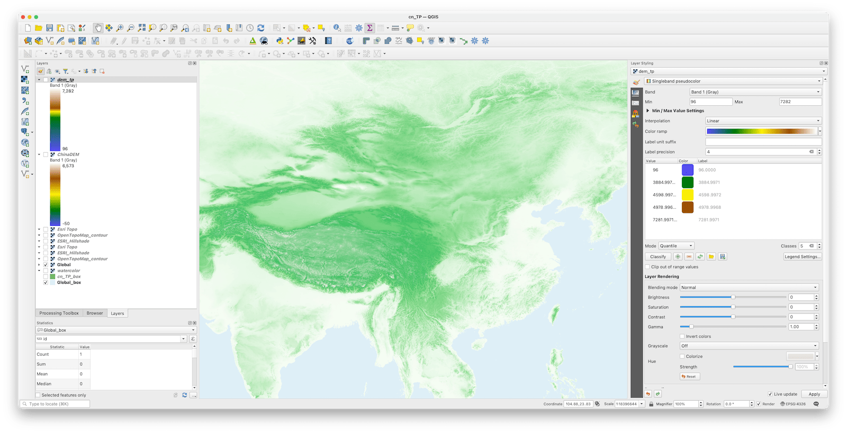The width and height of the screenshot is (847, 433).
Task: Click the Classify button
Action: click(658, 257)
